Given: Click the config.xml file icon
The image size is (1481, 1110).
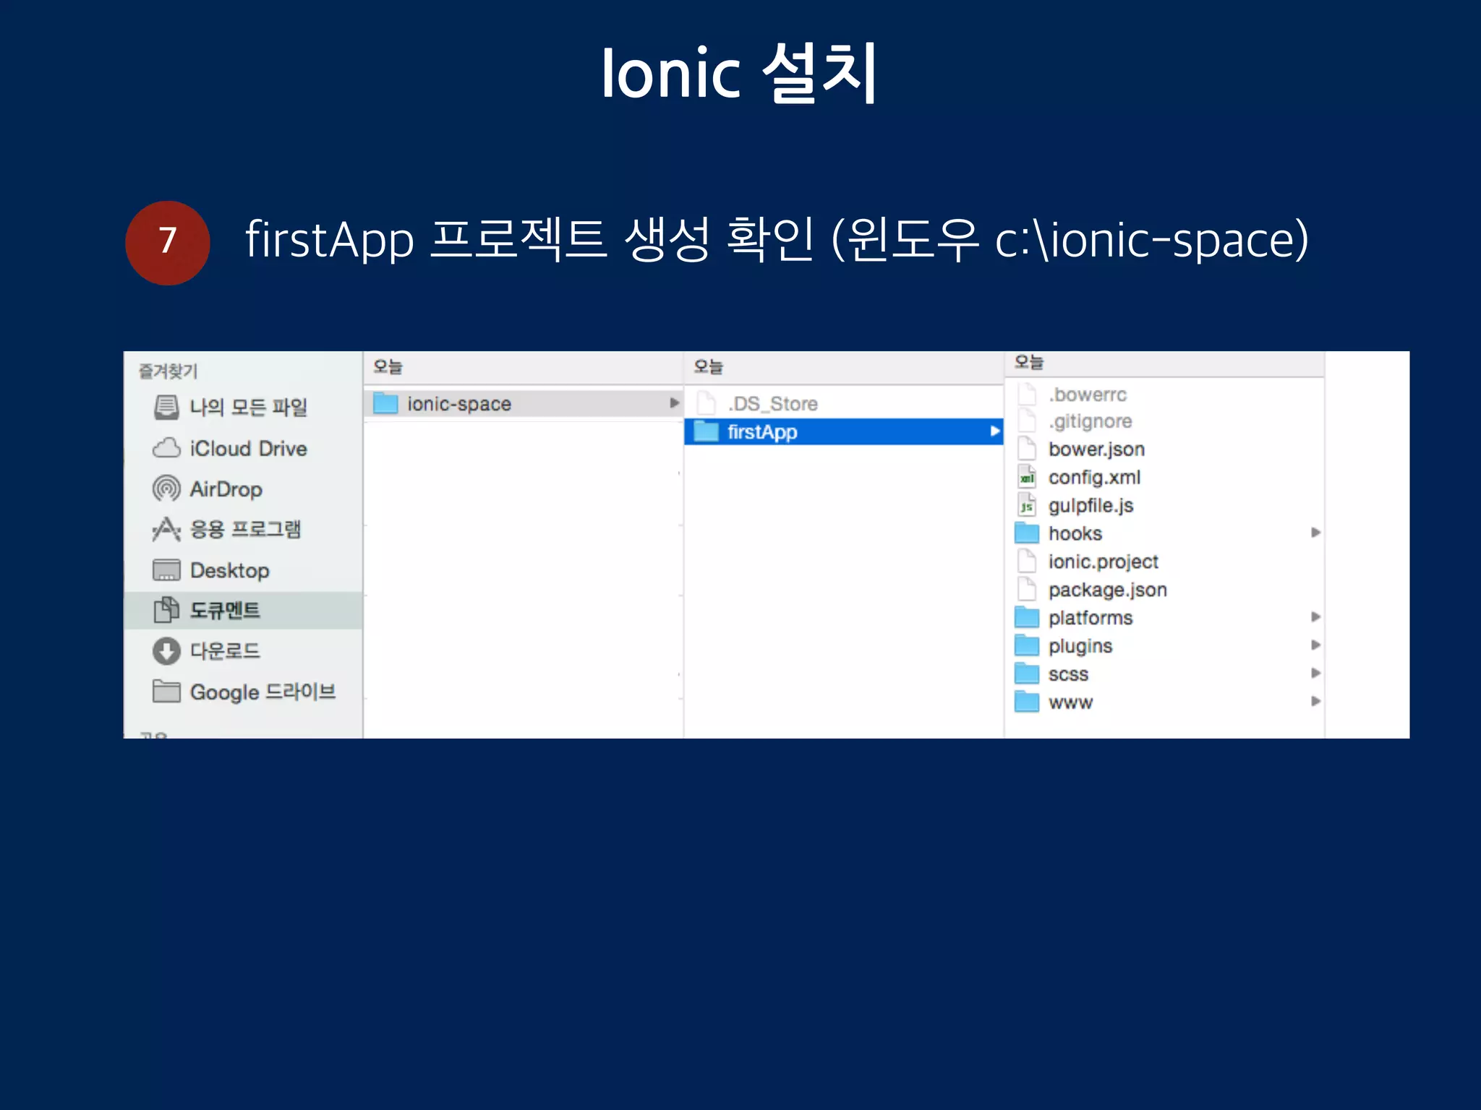Looking at the screenshot, I should (1027, 478).
